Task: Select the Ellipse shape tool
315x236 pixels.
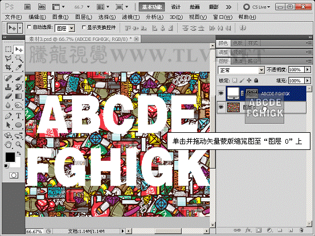Action: click(19, 125)
